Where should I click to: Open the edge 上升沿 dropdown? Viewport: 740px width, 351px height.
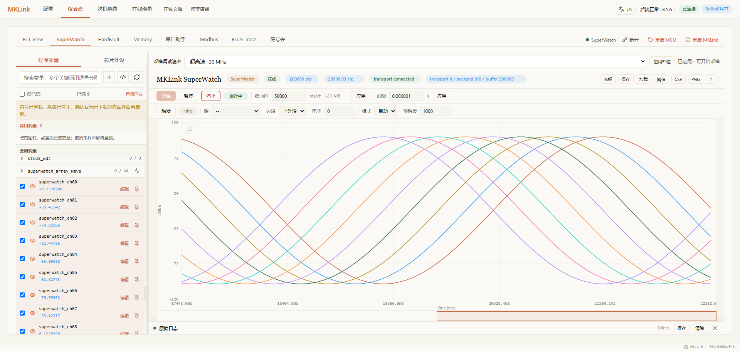(x=292, y=111)
